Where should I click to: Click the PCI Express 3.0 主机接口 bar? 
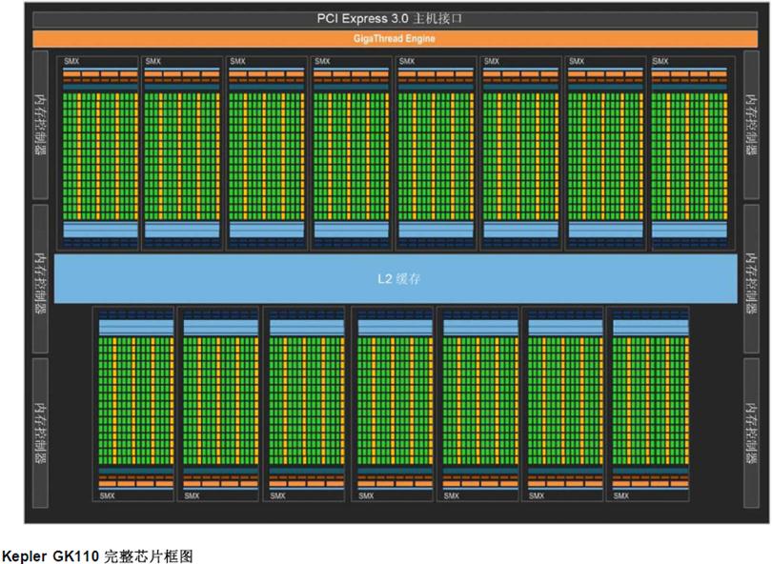click(x=395, y=19)
